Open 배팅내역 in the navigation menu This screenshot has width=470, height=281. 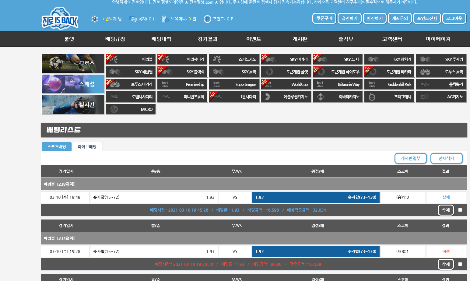(x=161, y=39)
